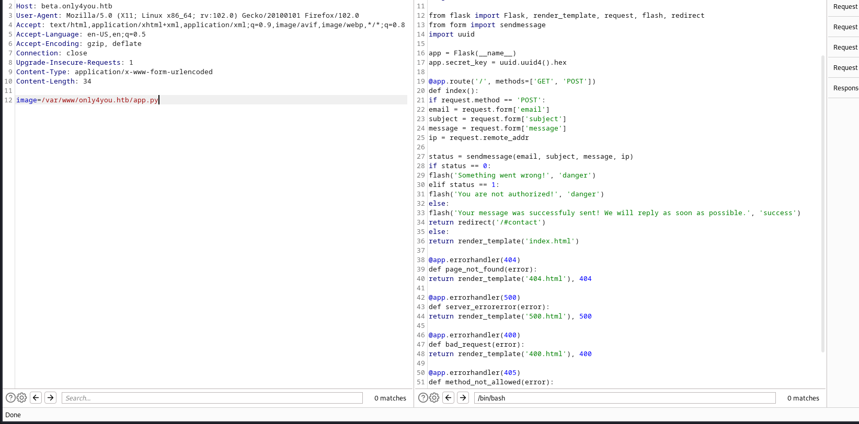Click the 'import uuid' line
The height and width of the screenshot is (424, 859).
[x=452, y=34]
